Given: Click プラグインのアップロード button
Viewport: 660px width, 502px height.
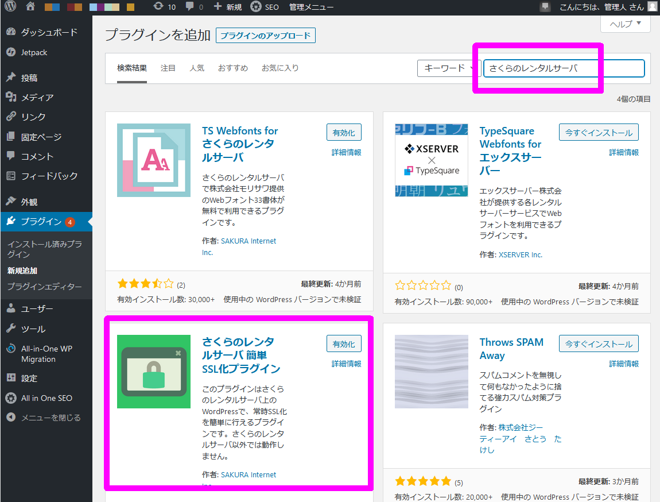Looking at the screenshot, I should (x=265, y=36).
